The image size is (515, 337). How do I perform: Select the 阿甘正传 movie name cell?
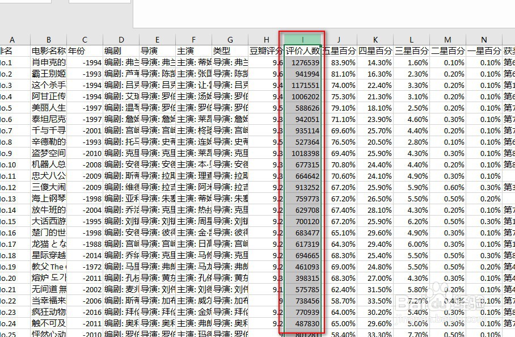pos(49,96)
